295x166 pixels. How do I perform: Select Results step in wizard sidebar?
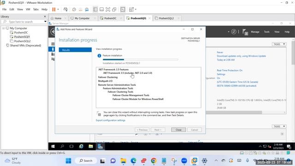pyautogui.click(x=75, y=50)
